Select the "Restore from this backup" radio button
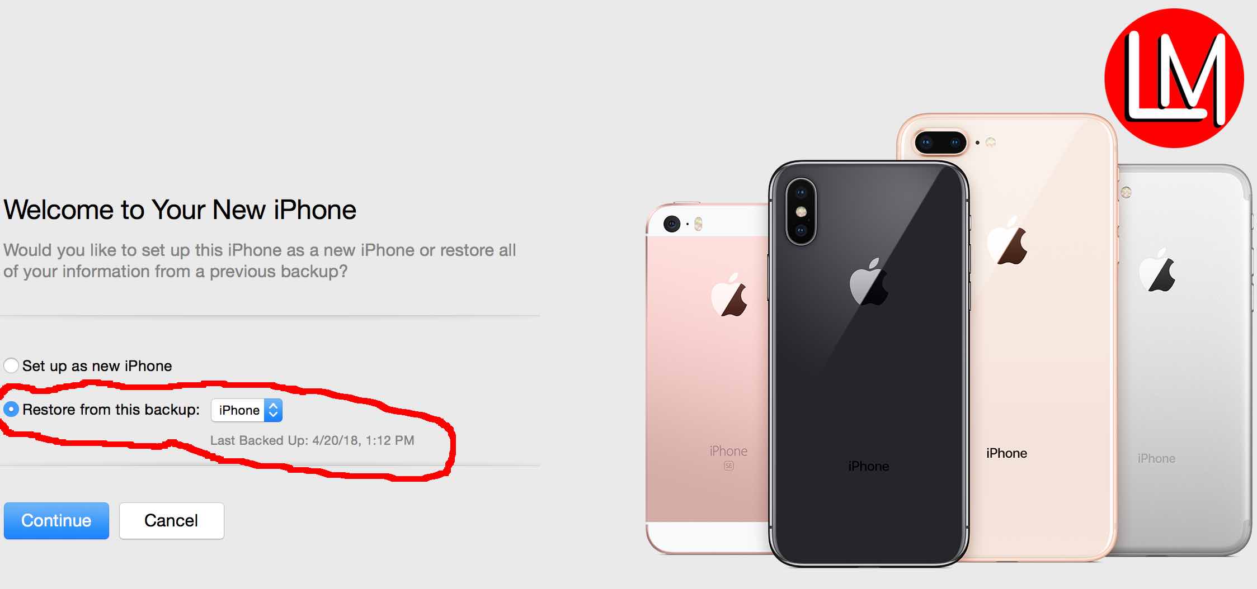Viewport: 1257px width, 589px height. coord(11,410)
